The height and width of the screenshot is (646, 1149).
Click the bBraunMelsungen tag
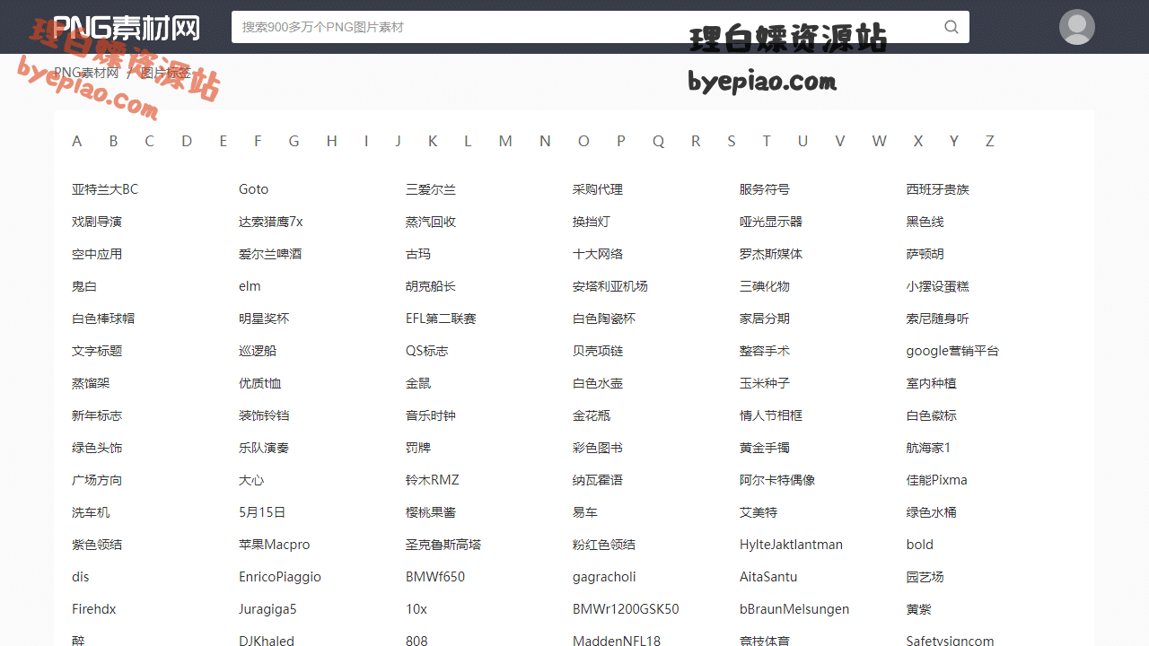pos(794,609)
